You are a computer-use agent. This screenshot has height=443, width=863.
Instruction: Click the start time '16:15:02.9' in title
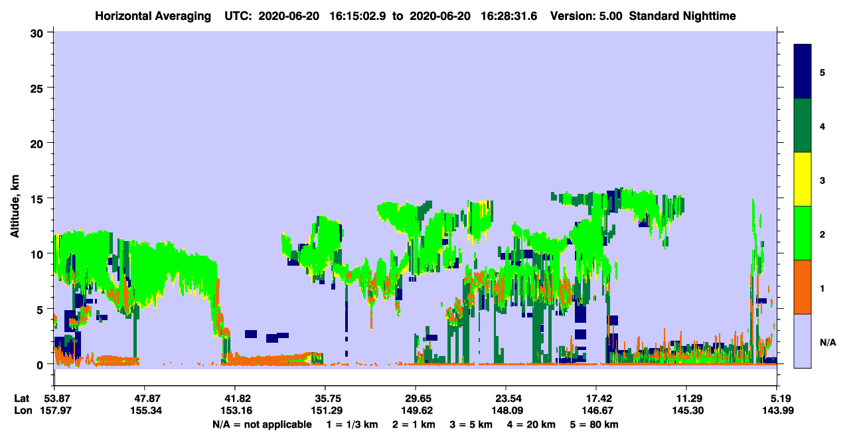pos(356,16)
